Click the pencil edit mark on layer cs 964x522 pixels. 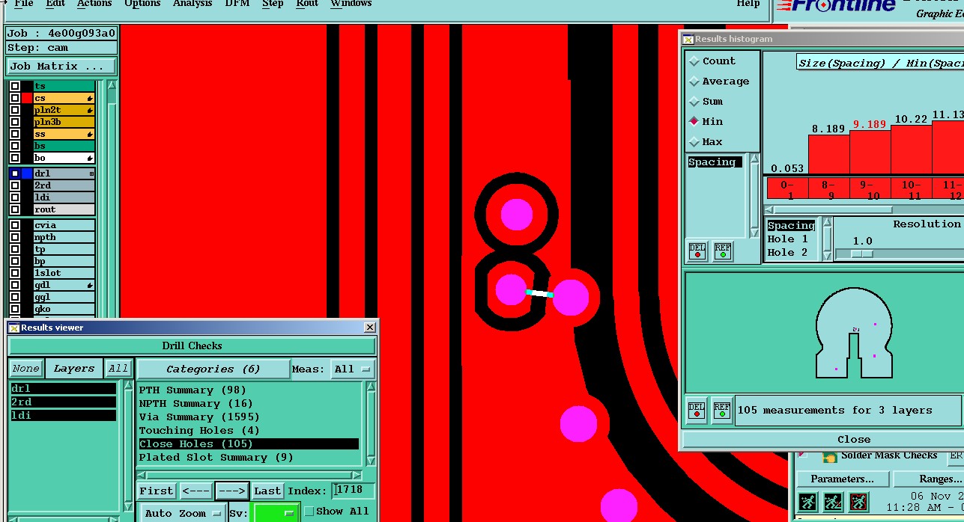pos(90,98)
